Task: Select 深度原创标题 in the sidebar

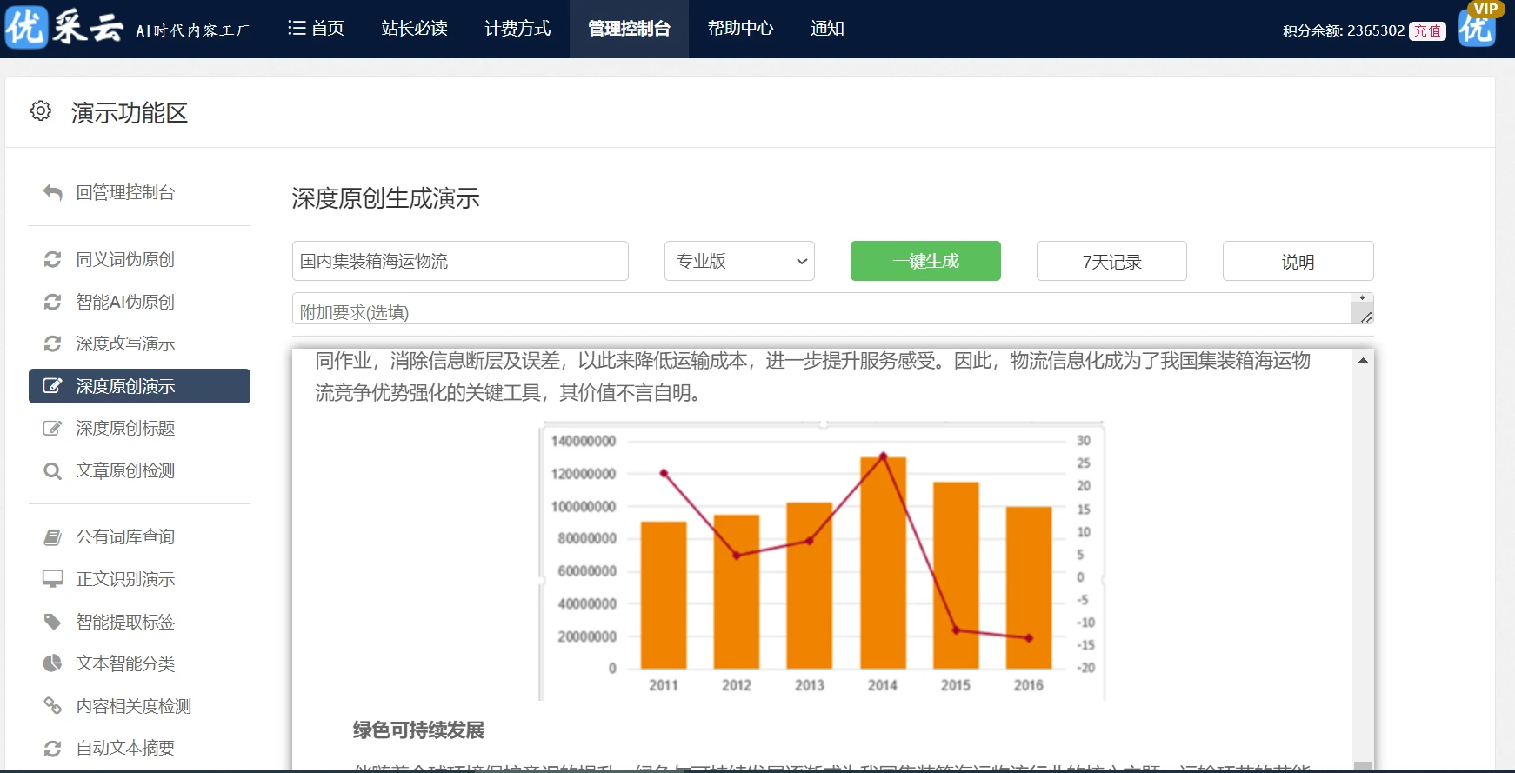Action: 125,428
